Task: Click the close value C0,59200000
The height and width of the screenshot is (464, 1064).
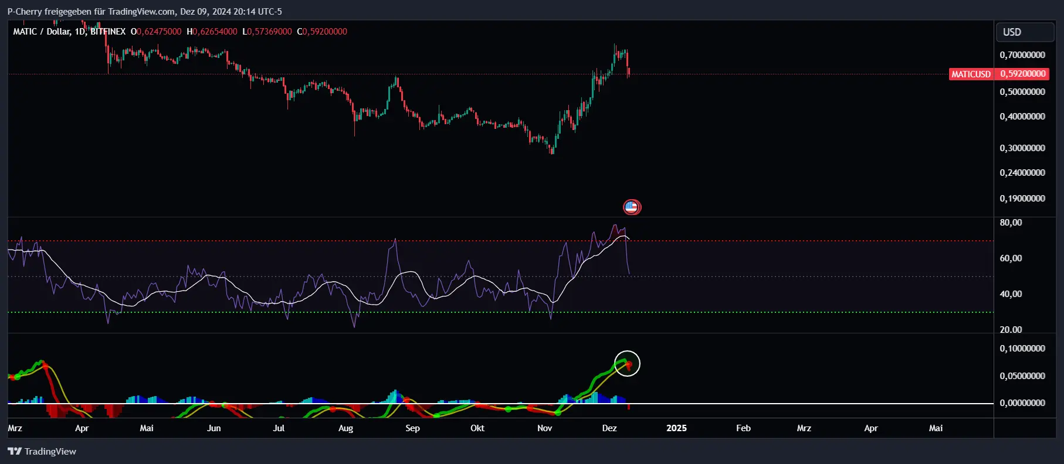Action: [x=322, y=32]
